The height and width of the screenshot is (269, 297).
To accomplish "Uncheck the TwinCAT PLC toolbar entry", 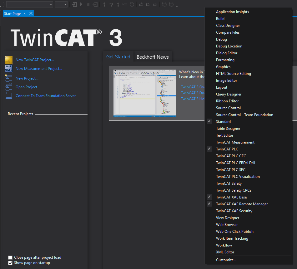I will 248,149.
